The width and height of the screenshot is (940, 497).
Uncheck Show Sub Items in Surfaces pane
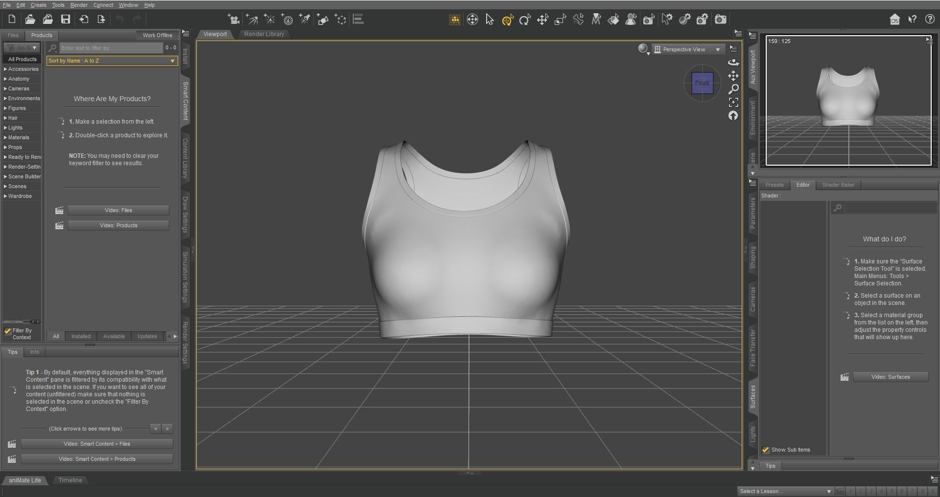[x=766, y=450]
